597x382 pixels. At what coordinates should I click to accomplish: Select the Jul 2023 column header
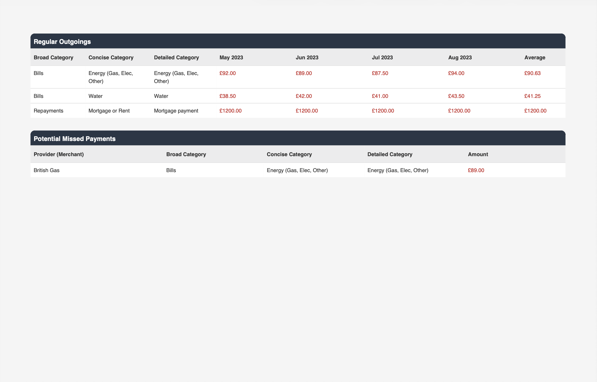(382, 57)
